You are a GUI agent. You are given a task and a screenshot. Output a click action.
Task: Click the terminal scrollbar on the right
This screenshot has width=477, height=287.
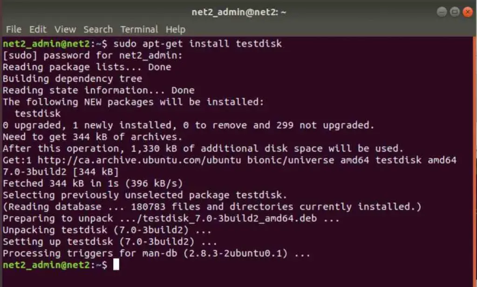pos(474,140)
